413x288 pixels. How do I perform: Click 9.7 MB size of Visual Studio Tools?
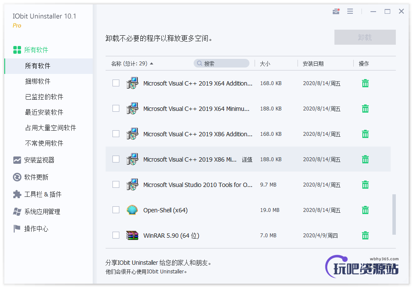click(268, 184)
